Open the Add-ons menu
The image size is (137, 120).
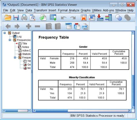pos(108,10)
